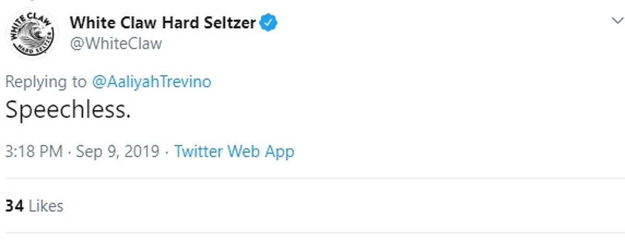Click the 'Replying to' label
Screen dimensions: 625x241
46,82
